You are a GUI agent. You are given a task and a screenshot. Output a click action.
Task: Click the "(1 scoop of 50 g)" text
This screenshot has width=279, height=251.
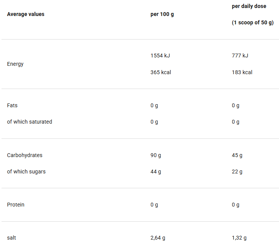click(252, 23)
